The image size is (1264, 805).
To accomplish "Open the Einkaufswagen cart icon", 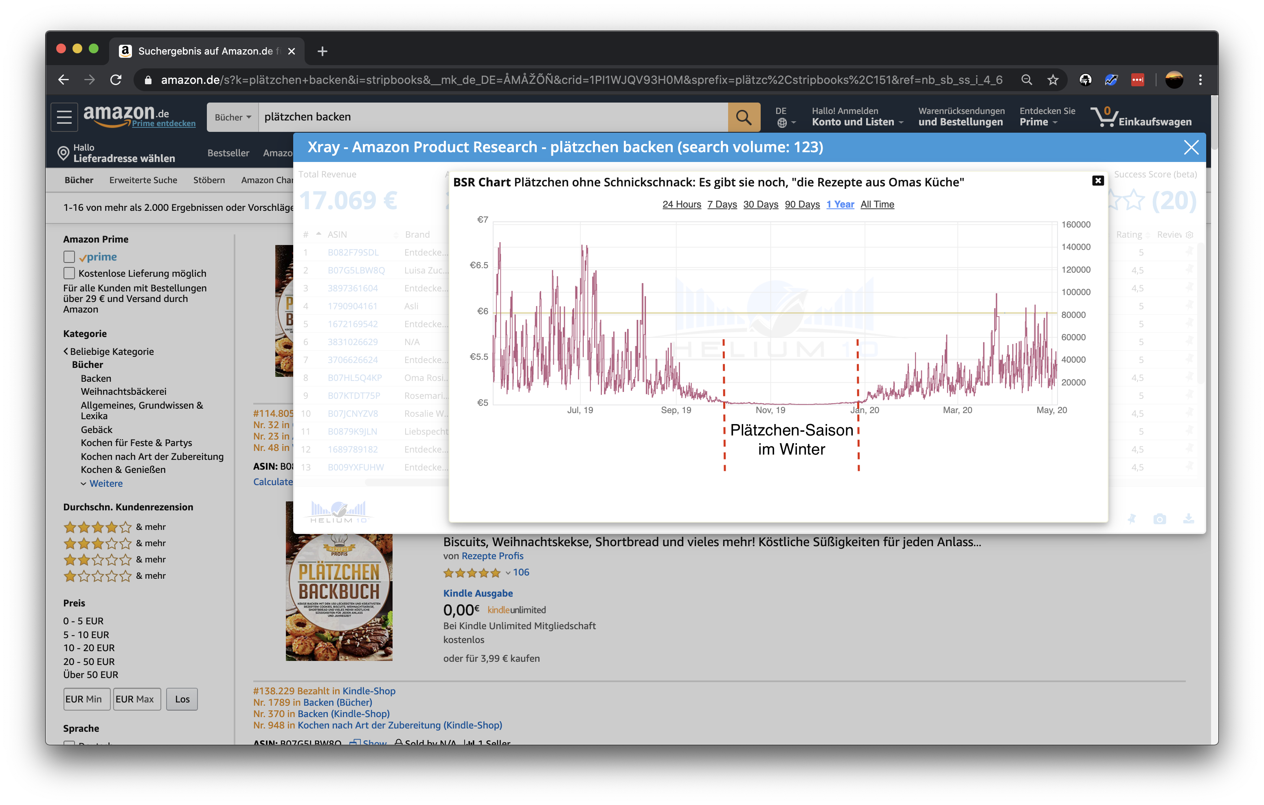I will coord(1104,117).
